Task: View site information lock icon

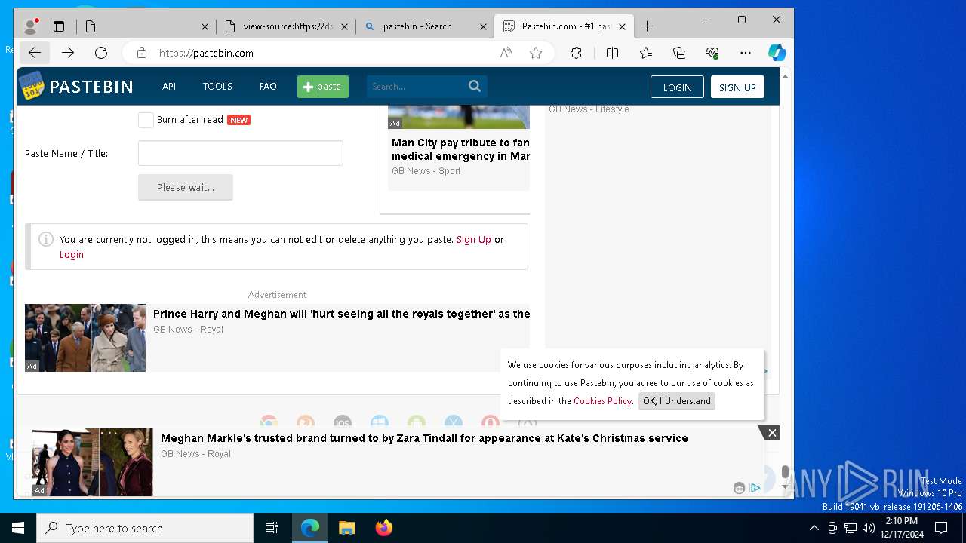Action: pos(141,53)
